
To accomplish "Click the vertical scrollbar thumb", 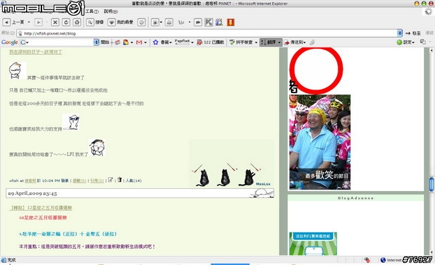I will pos(432,184).
